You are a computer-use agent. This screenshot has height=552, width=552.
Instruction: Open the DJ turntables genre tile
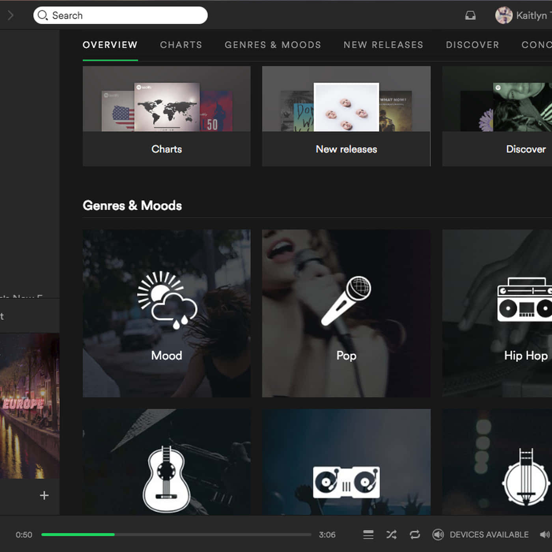(x=346, y=462)
